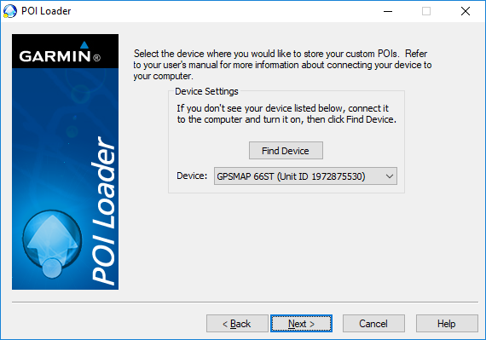Click the Device: label beside the combo box
486x340 pixels.
[192, 176]
